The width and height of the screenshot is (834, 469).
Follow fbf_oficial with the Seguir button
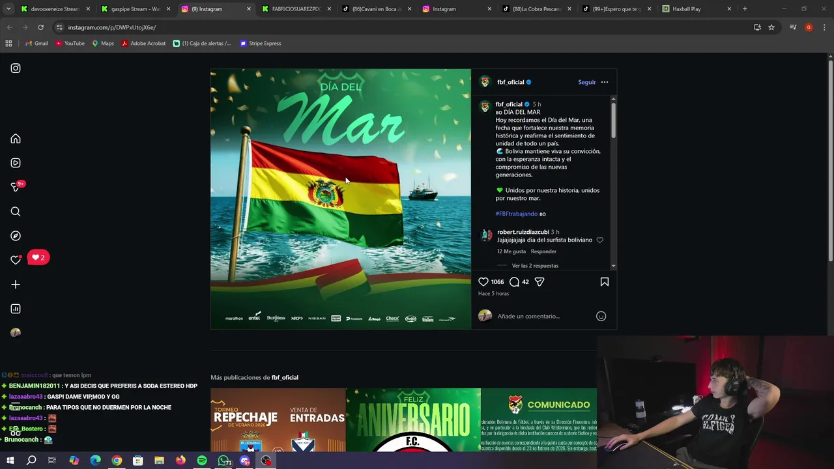point(586,82)
